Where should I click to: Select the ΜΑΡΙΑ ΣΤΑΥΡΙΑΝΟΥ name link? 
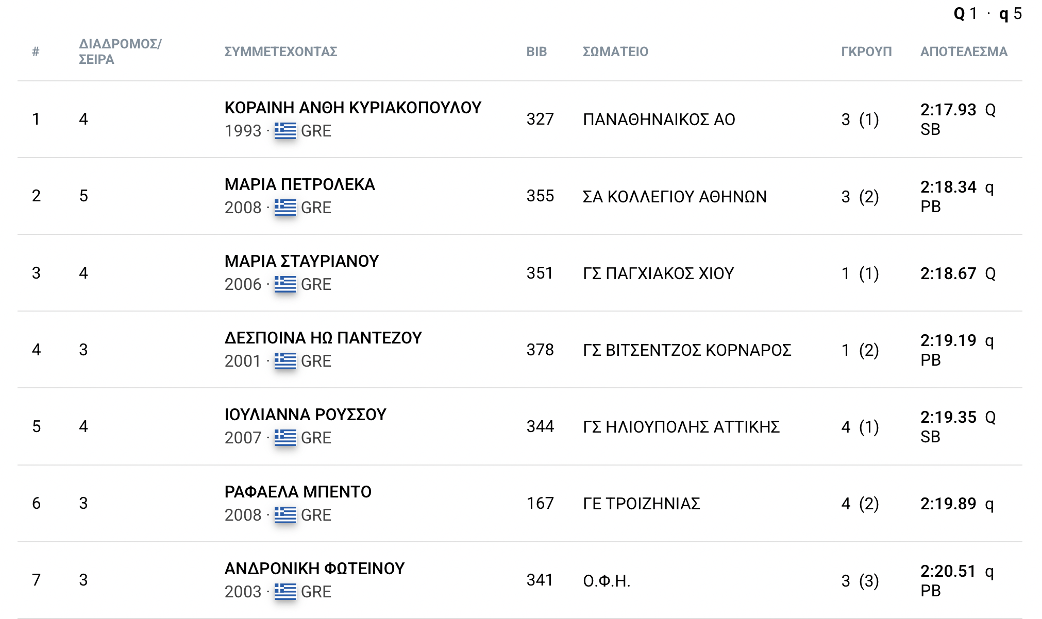[301, 261]
